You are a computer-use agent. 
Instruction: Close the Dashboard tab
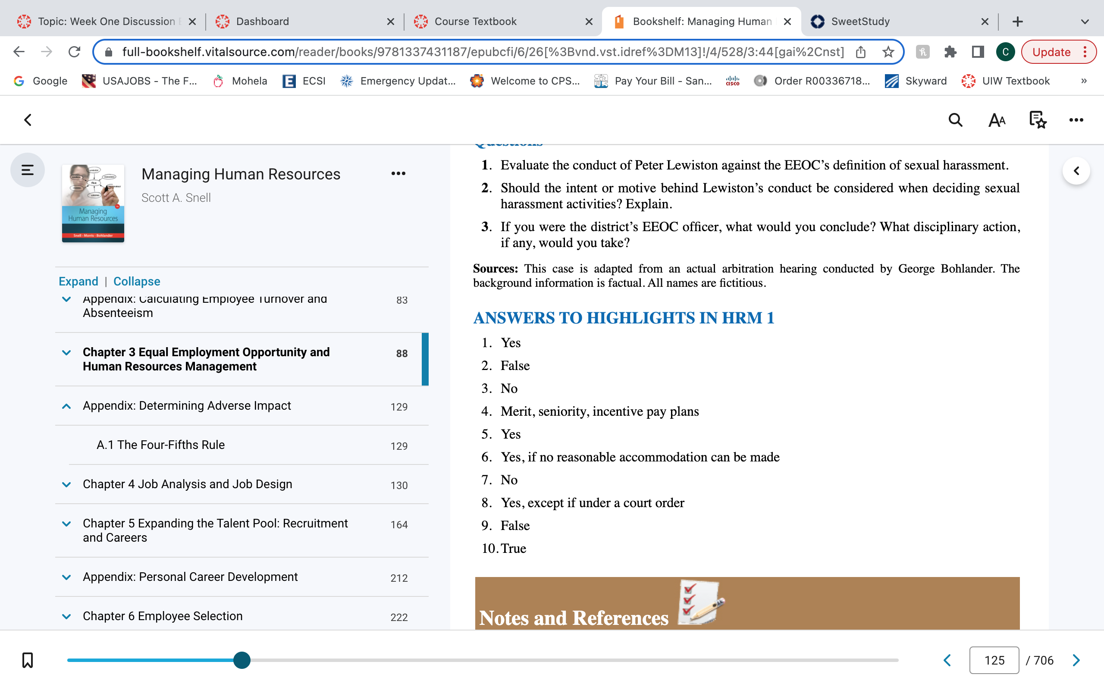pos(391,22)
